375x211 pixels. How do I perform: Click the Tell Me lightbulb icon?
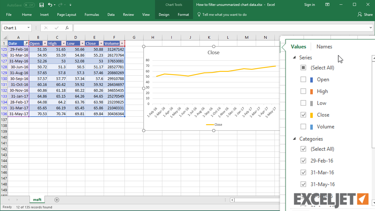(x=199, y=14)
